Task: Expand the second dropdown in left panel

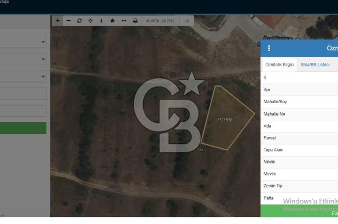Action: click(23, 59)
